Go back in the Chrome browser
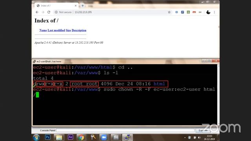The image size is (251, 141). click(37, 12)
